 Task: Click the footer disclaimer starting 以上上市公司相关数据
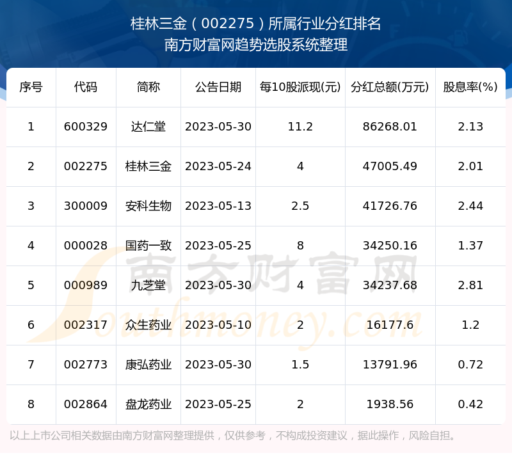tap(233, 436)
